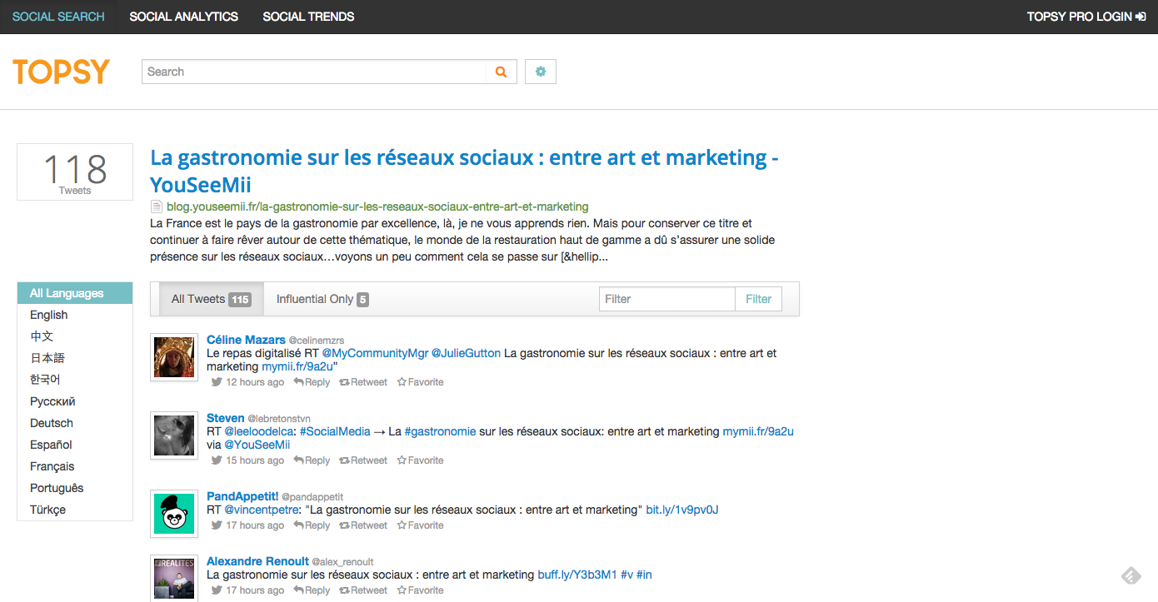The height and width of the screenshot is (602, 1158).
Task: Click Twitter bird icon on Céline Mazars tweet
Action: 217,382
